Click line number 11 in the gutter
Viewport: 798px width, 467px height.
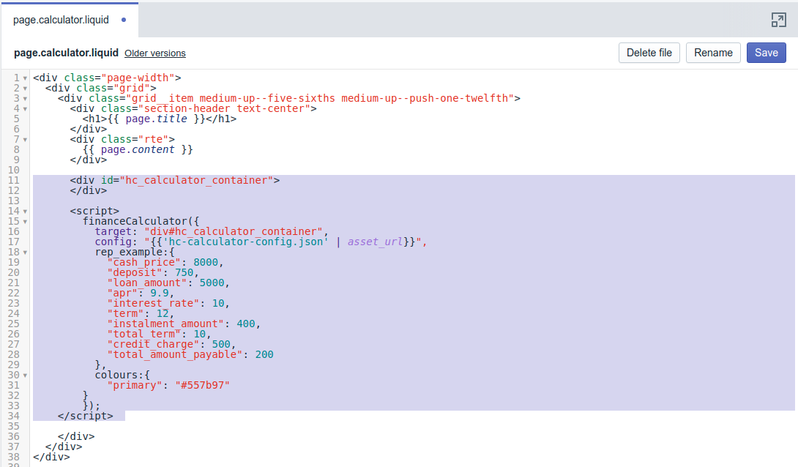(13, 180)
